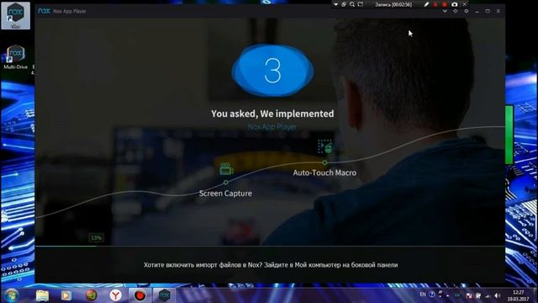Show hidden system tray icons arrow
538x303 pixels.
pyautogui.click(x=447, y=295)
